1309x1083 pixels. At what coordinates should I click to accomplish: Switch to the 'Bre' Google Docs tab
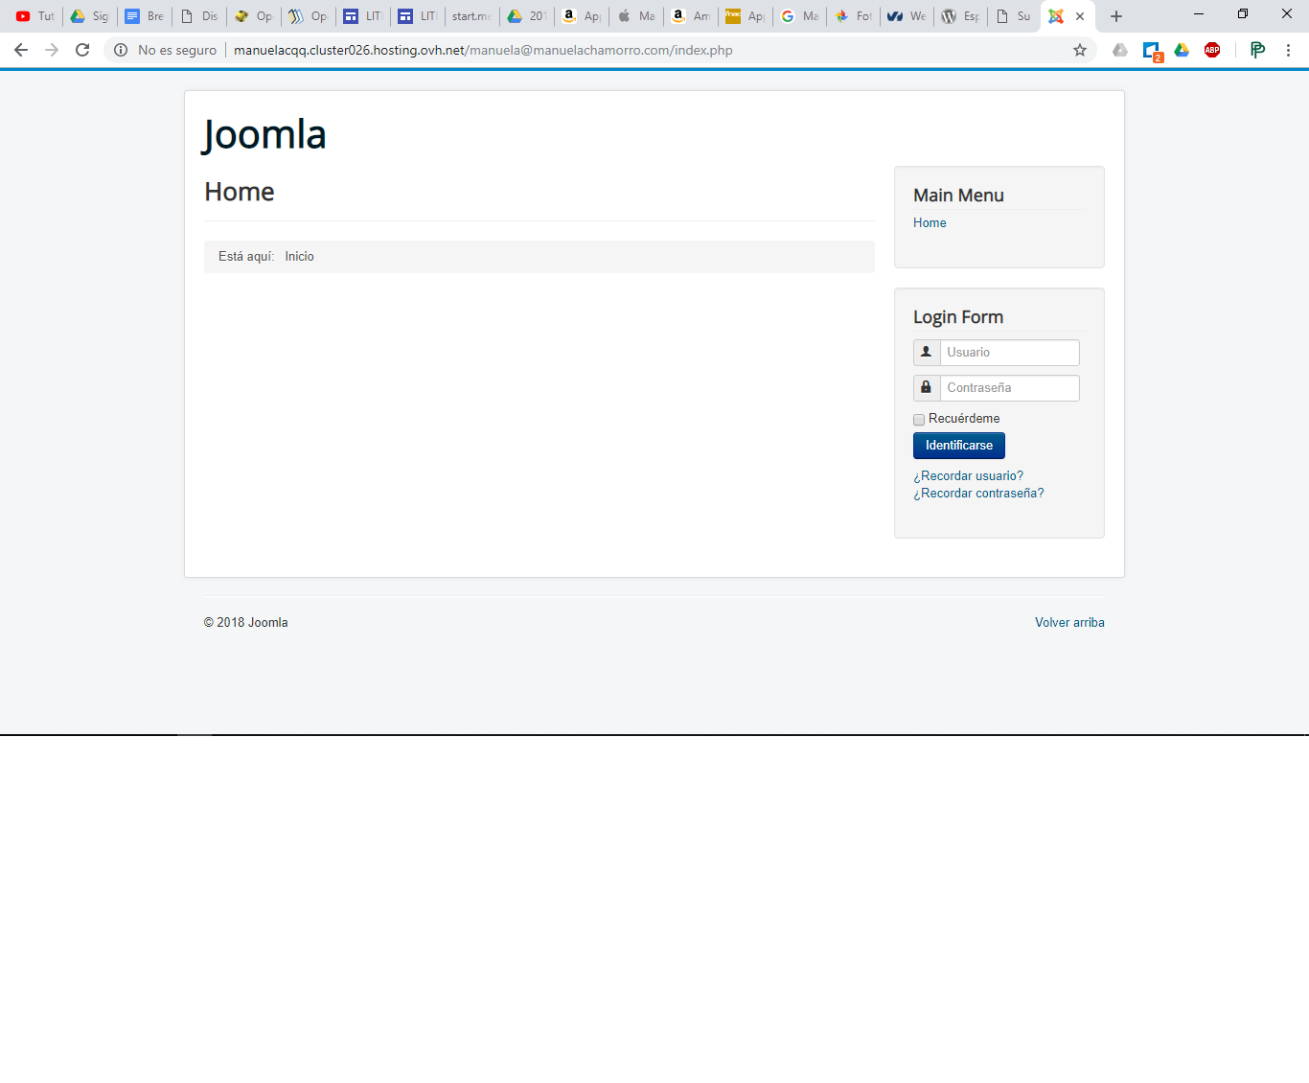pos(145,16)
